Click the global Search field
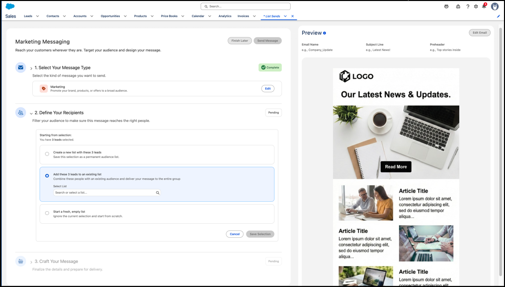 (245, 7)
